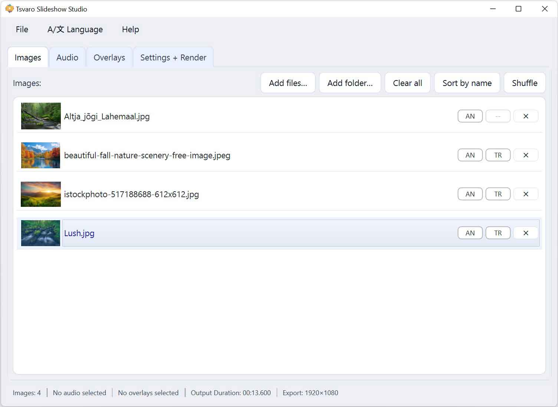Image resolution: width=558 pixels, height=407 pixels.
Task: Open TR transition for istockphoto image
Action: (498, 194)
